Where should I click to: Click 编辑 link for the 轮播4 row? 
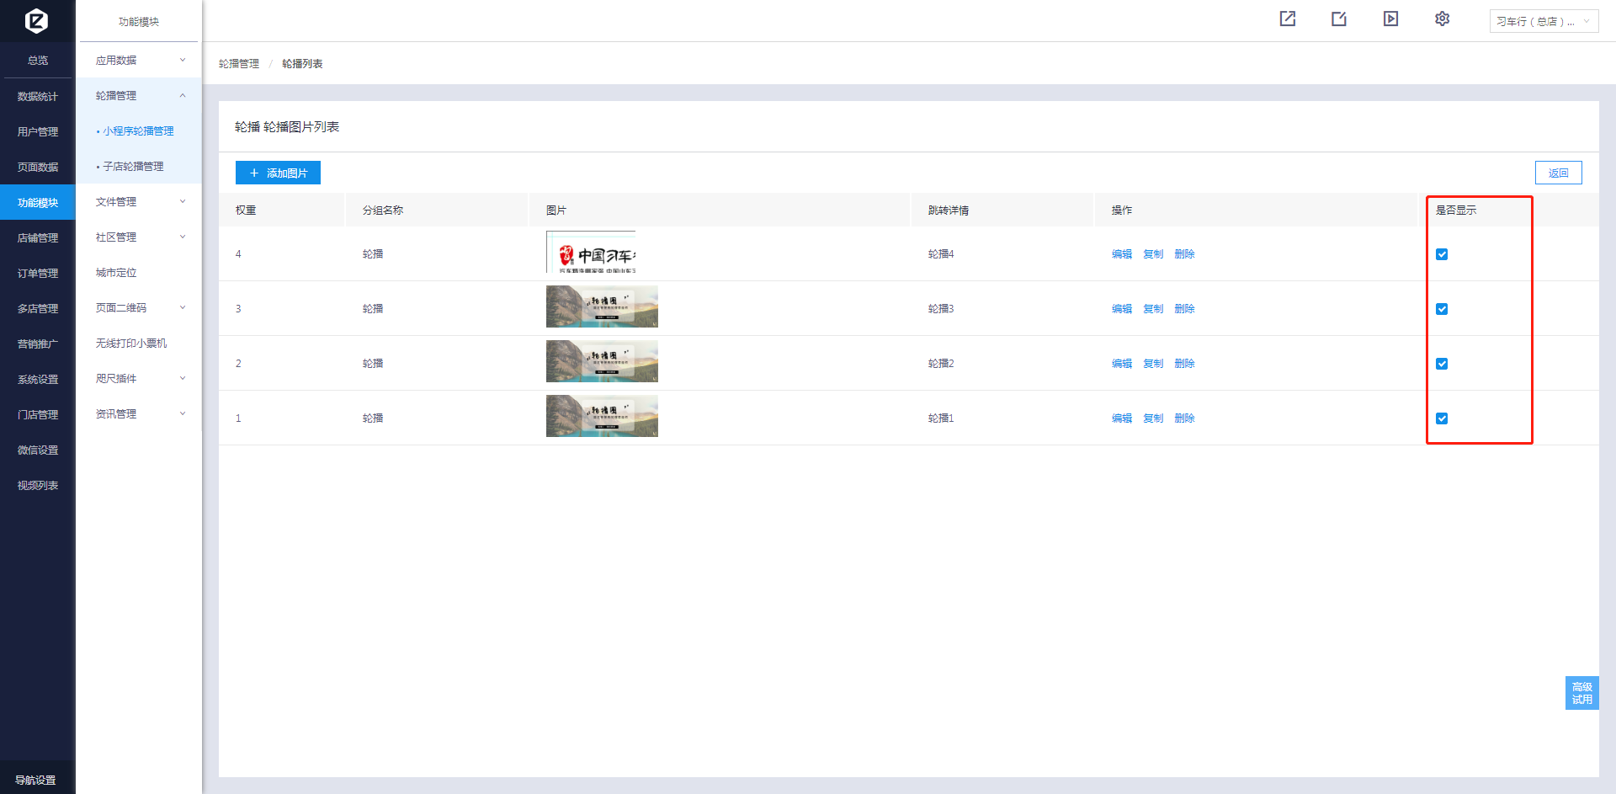tap(1121, 254)
